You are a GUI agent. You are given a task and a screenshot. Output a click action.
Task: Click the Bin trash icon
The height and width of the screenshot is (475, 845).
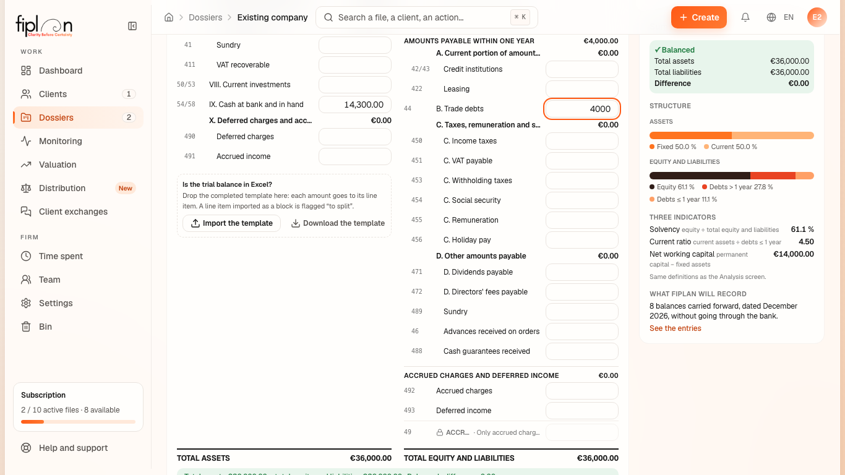click(x=26, y=327)
